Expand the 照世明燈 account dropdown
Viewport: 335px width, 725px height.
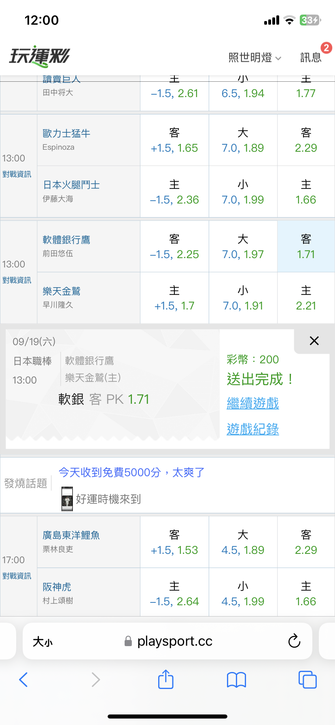255,57
